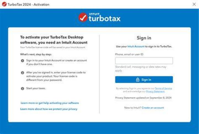Open the Privacy Statement link

pos(155,91)
